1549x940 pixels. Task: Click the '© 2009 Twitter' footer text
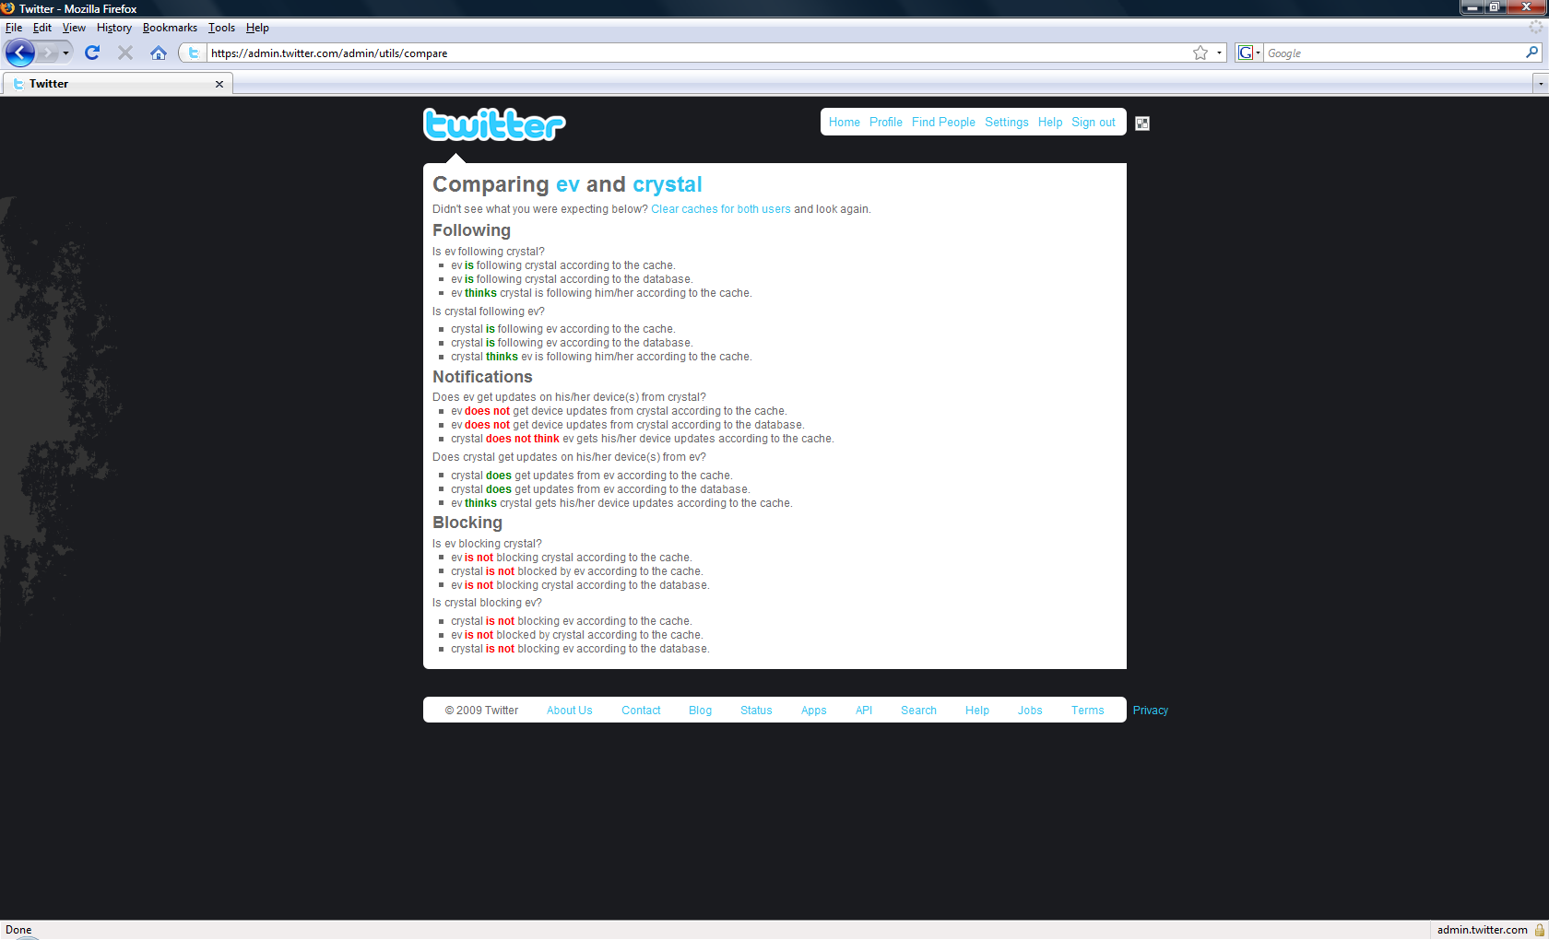(x=481, y=711)
